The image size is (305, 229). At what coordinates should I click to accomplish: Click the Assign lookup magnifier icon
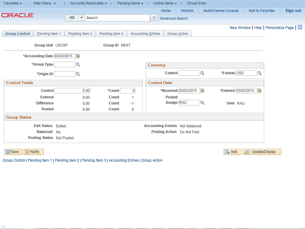[202, 103]
